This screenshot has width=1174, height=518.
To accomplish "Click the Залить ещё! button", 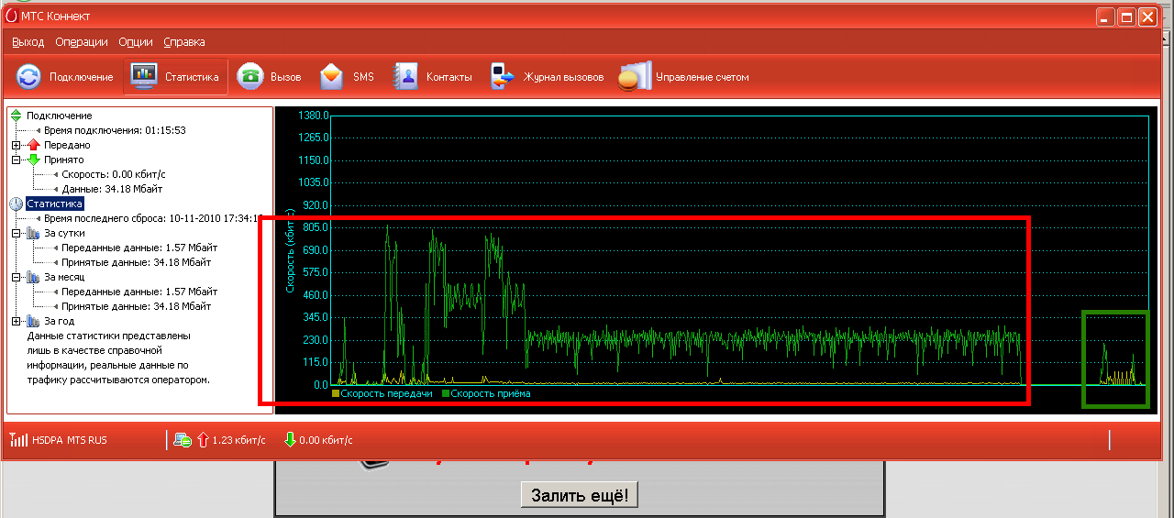I will 580,496.
